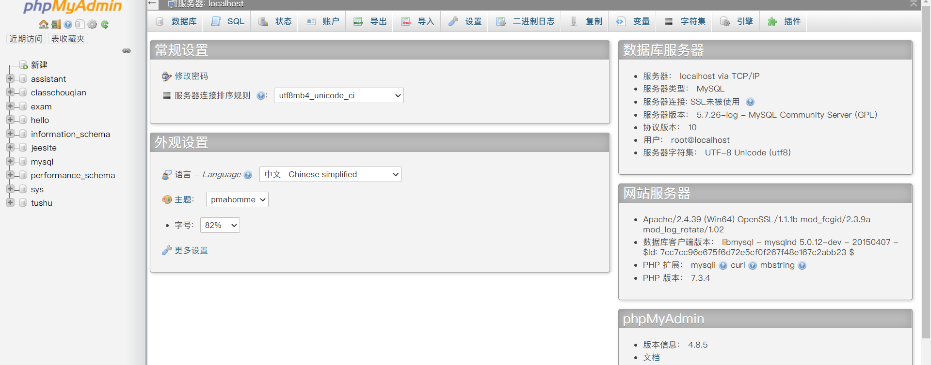Expand the information_schema database node
The height and width of the screenshot is (365, 931).
click(10, 134)
